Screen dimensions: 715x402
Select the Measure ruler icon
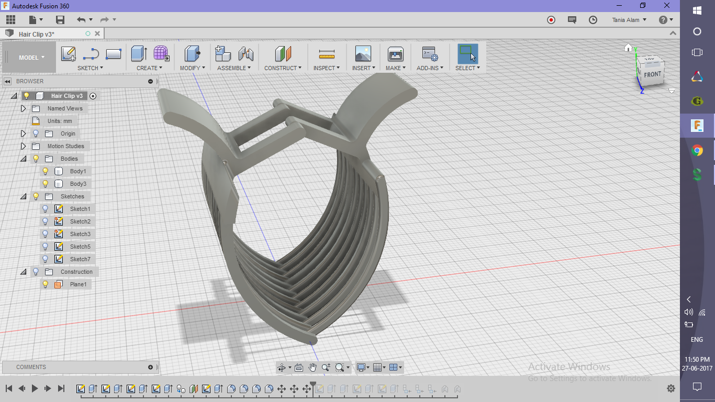327,53
